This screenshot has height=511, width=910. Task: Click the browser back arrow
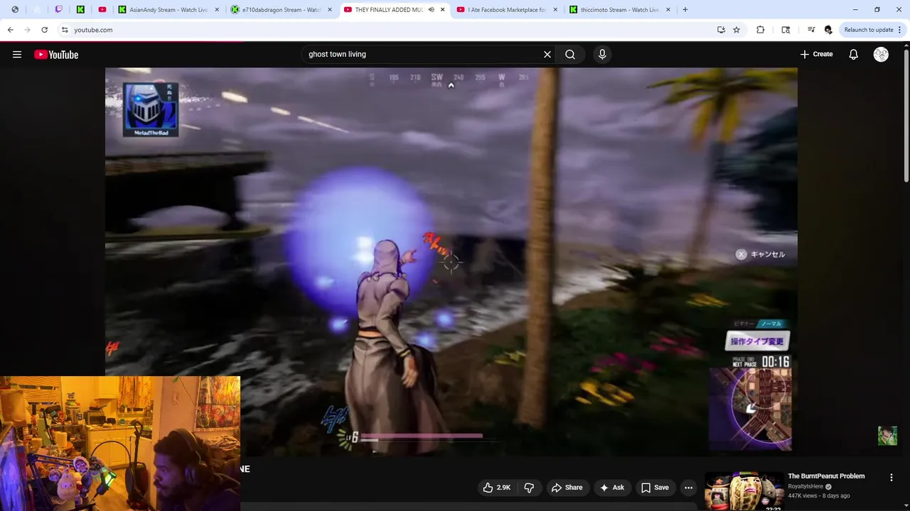pyautogui.click(x=10, y=30)
